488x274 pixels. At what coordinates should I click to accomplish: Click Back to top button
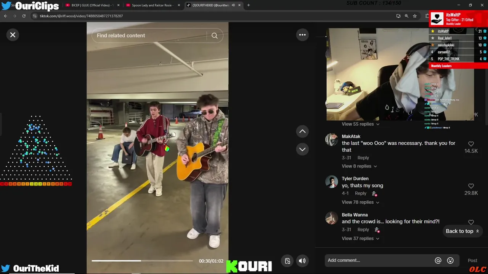462,231
